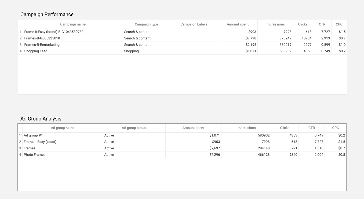364x199 pixels.
Task: Click CTR value '2.913'
Action: coord(326,38)
